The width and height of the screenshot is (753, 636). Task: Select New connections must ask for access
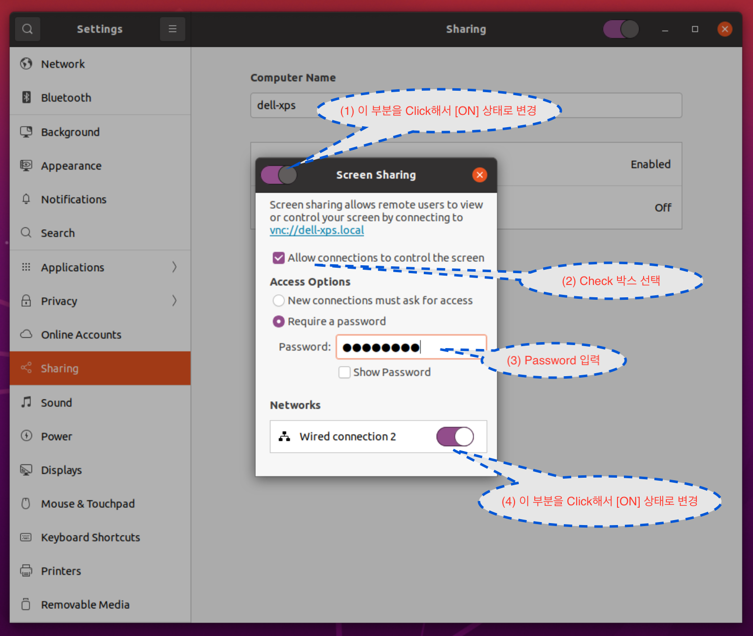tap(278, 300)
